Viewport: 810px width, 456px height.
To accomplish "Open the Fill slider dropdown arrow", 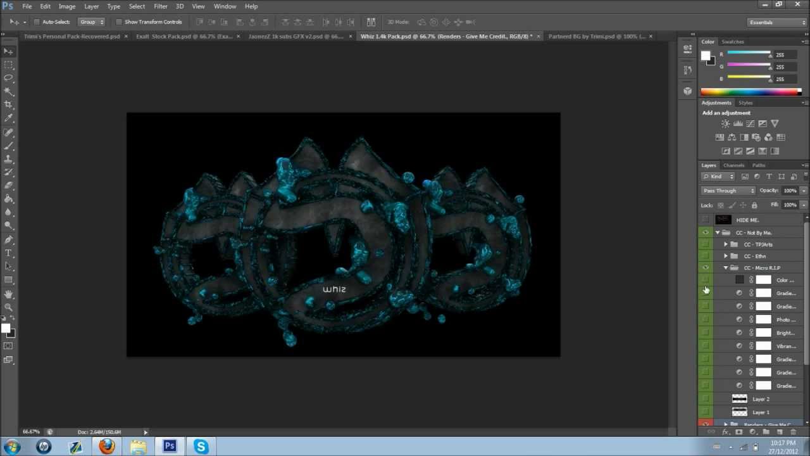I will [x=804, y=205].
